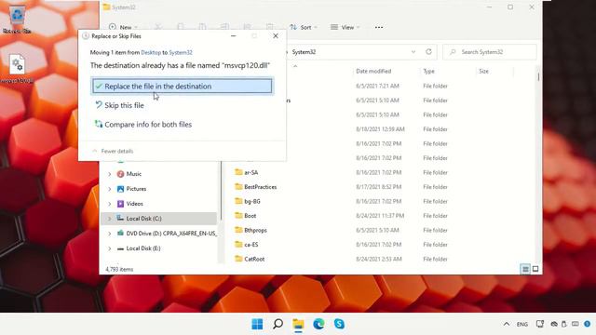
Task: Select the ca-ES folder
Action: [247, 245]
